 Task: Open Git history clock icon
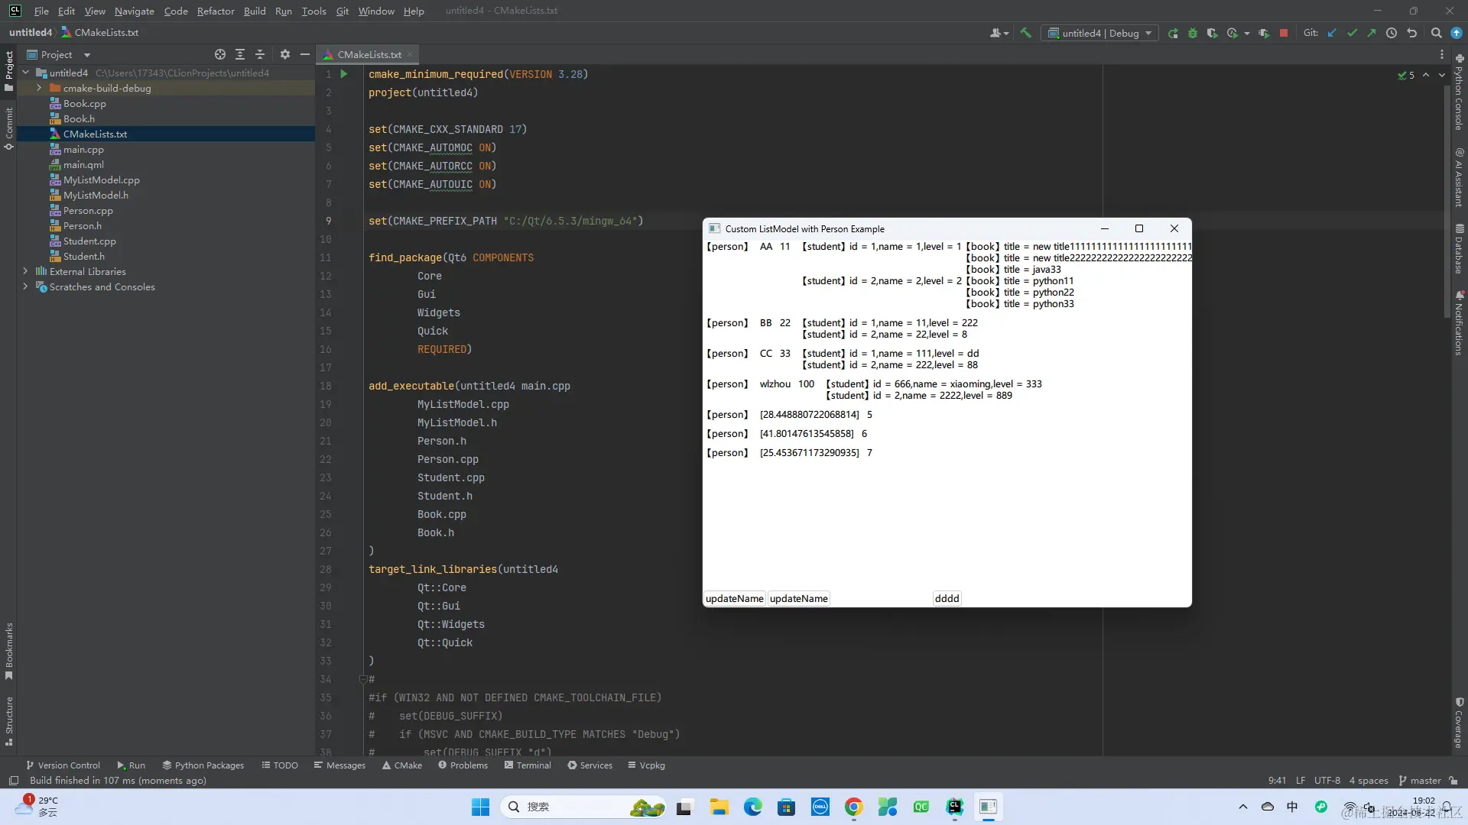1392,33
